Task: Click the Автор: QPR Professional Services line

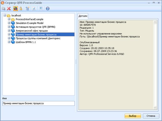Action: click(x=102, y=54)
